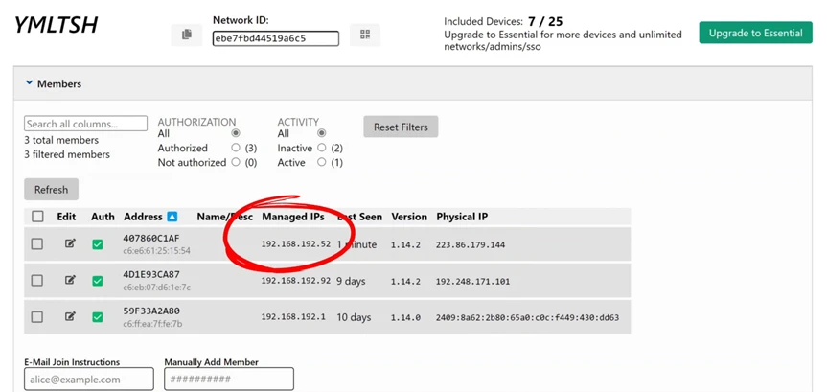The height and width of the screenshot is (392, 827).
Task: Click the Name/Desc column header
Action: click(x=224, y=217)
